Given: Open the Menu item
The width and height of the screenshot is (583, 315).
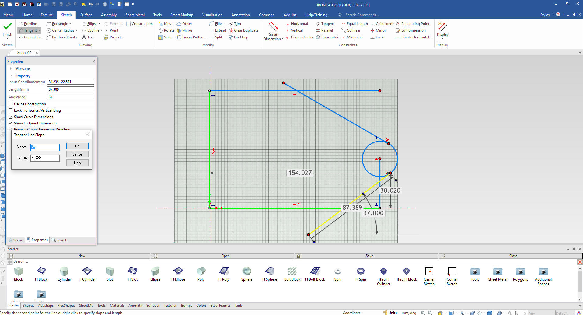Looking at the screenshot, I should click(8, 15).
